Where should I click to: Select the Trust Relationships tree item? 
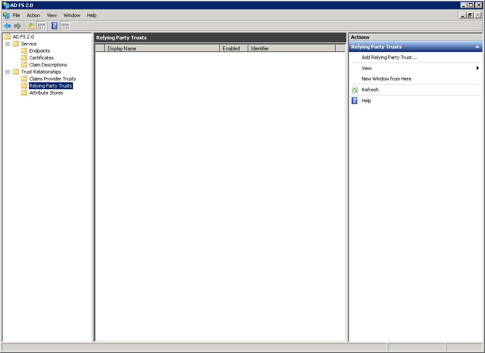point(41,72)
